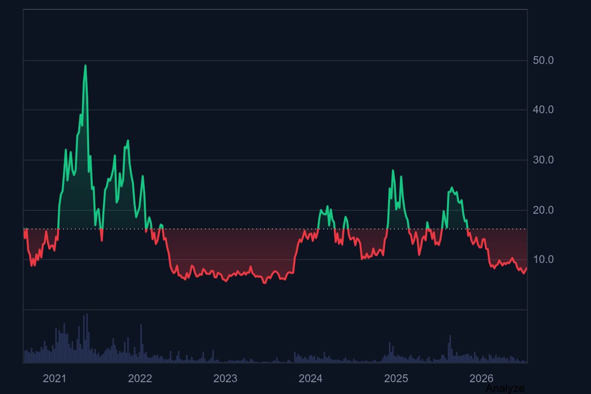Click the Analyze label at bottom right
This screenshot has height=394, width=591.
tap(505, 389)
